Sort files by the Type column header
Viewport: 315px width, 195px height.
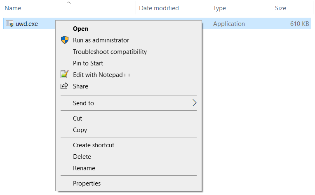point(241,8)
